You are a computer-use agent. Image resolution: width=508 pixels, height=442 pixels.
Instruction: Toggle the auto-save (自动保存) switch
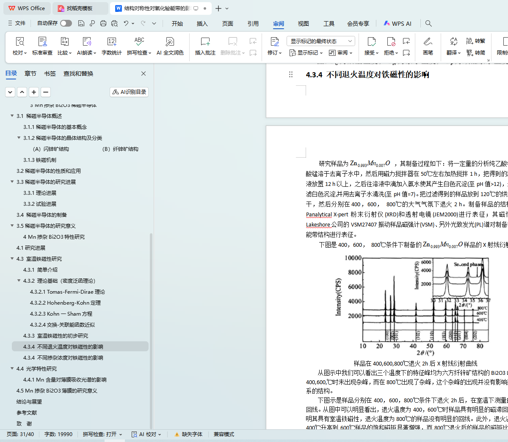click(x=66, y=23)
